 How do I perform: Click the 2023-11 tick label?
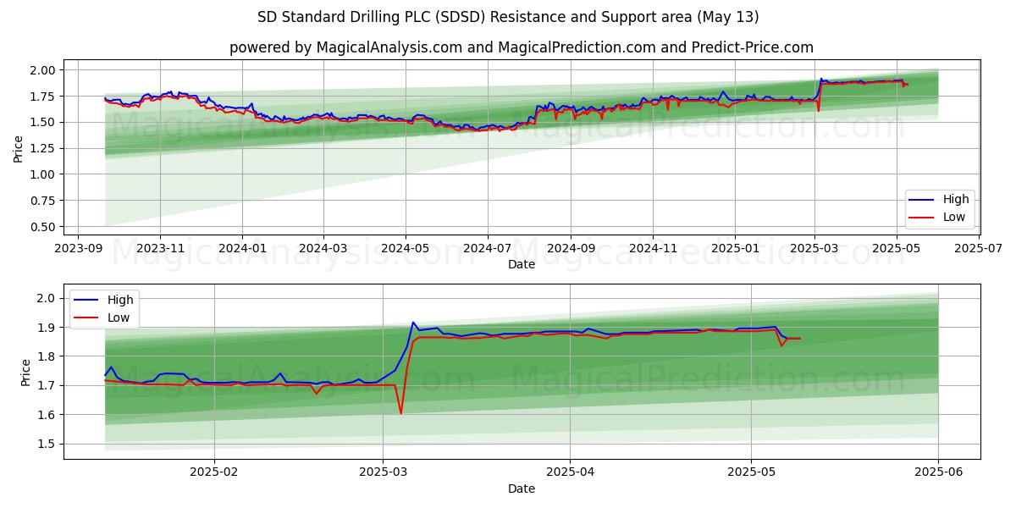click(161, 249)
